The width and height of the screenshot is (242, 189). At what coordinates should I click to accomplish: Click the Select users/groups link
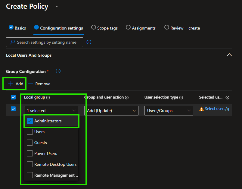[217, 109]
